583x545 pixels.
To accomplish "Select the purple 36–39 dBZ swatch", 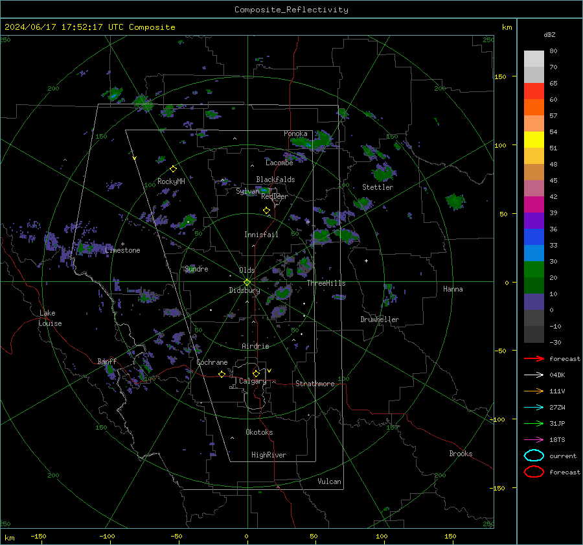I will pyautogui.click(x=534, y=221).
